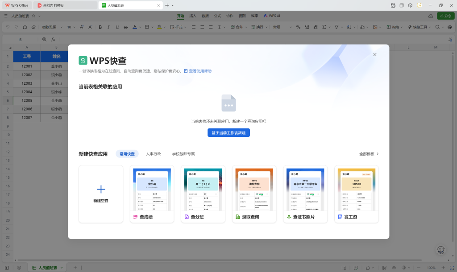
Task: Toggle underline formatting in toolbar
Action: click(117, 27)
